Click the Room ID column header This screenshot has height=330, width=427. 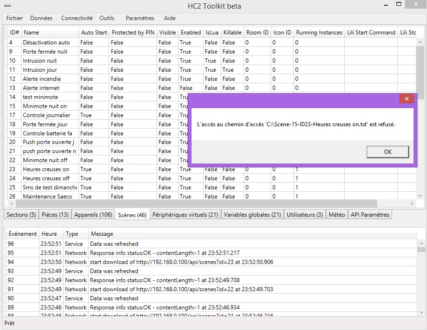[258, 33]
